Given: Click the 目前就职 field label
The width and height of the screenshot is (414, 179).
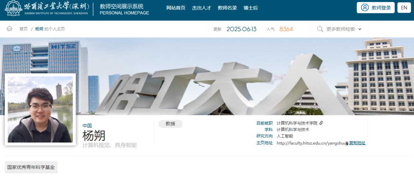Looking at the screenshot, I should (264, 123).
